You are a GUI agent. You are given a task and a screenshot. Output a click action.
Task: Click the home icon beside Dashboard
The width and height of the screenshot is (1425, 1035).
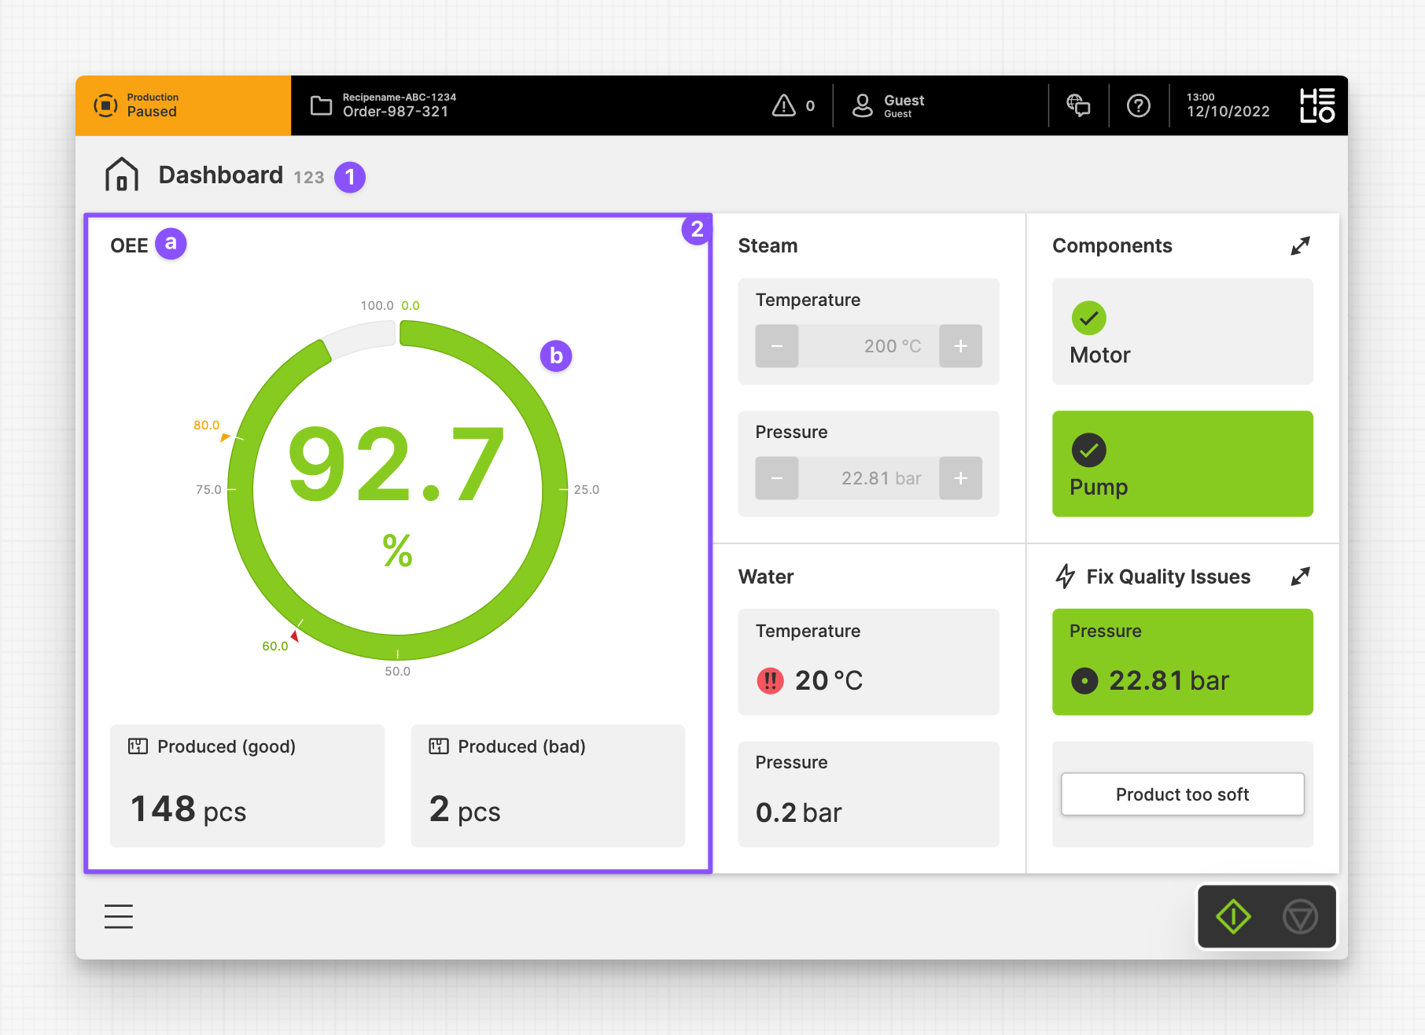coord(122,175)
